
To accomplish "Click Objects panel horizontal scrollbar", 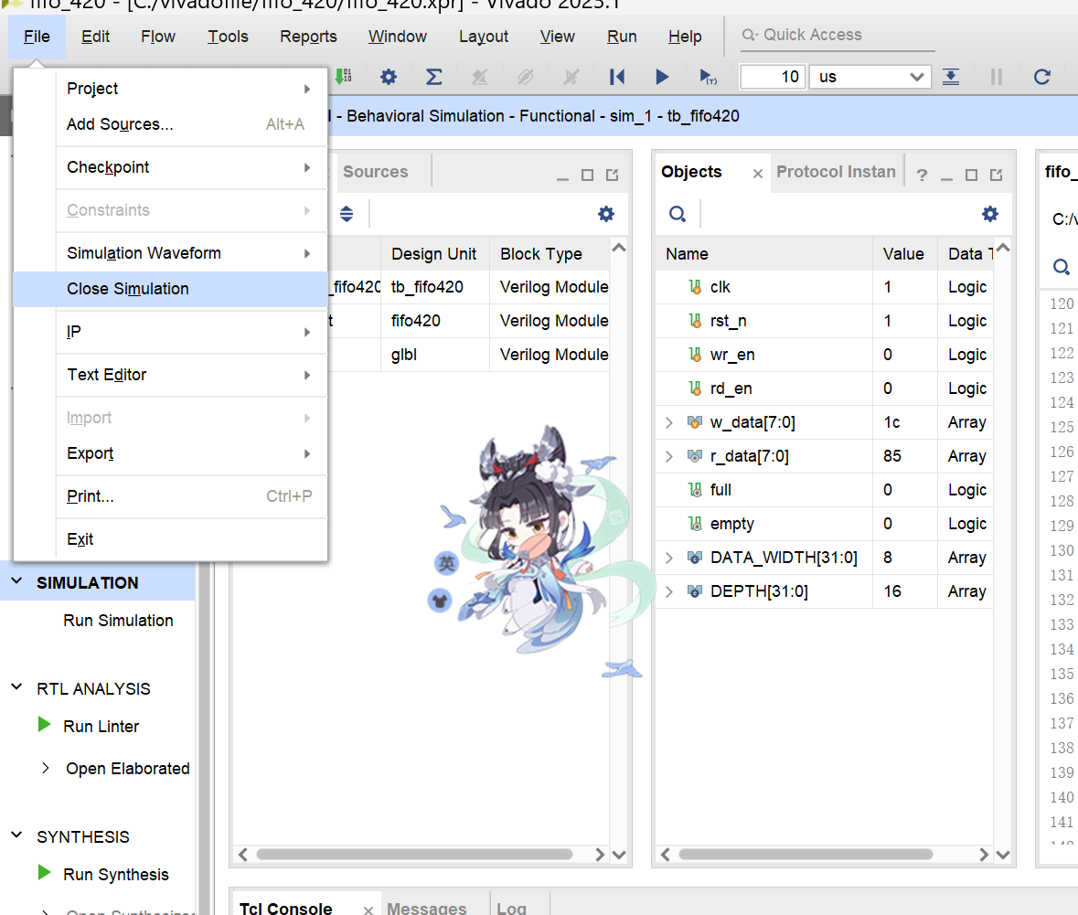I will tap(805, 855).
